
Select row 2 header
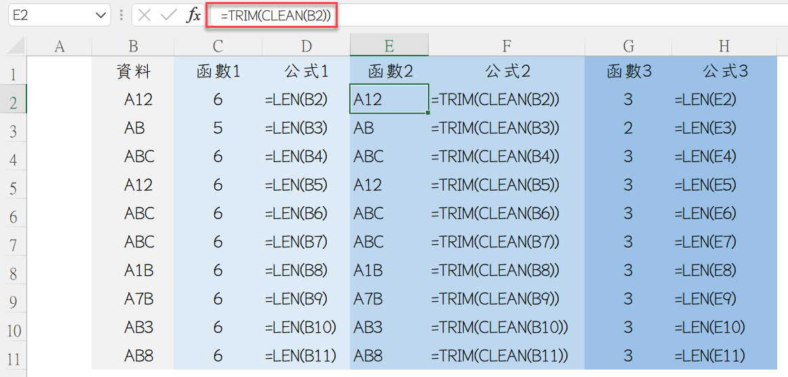[14, 100]
